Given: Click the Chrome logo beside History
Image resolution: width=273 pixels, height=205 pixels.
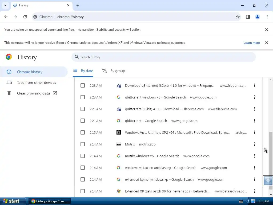Looking at the screenshot, I should pyautogui.click(x=9, y=57).
